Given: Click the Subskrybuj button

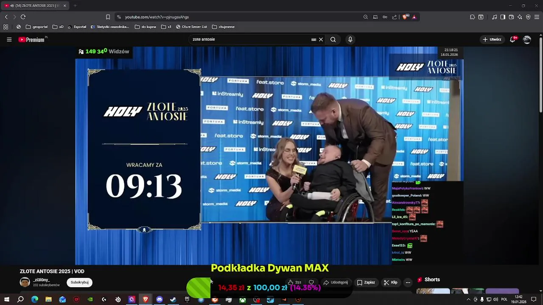Looking at the screenshot, I should tap(79, 283).
